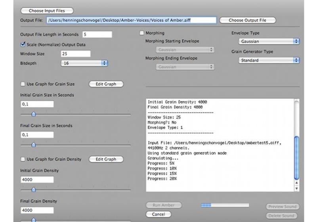The width and height of the screenshot is (317, 222).
Task: Click the Output File path field
Action: pyautogui.click(x=131, y=20)
